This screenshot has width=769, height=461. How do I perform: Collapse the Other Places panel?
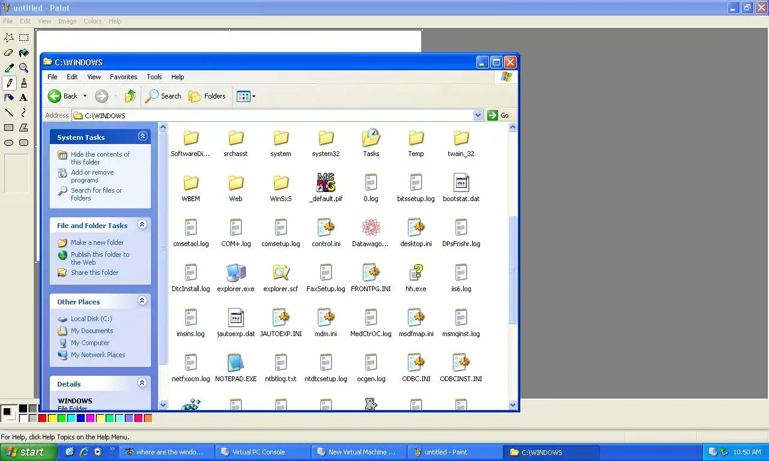(x=142, y=301)
